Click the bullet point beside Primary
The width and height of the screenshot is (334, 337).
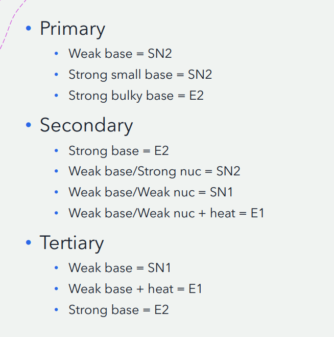[29, 29]
